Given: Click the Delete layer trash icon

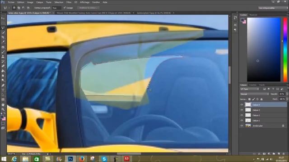Looking at the screenshot, I should point(284,154).
